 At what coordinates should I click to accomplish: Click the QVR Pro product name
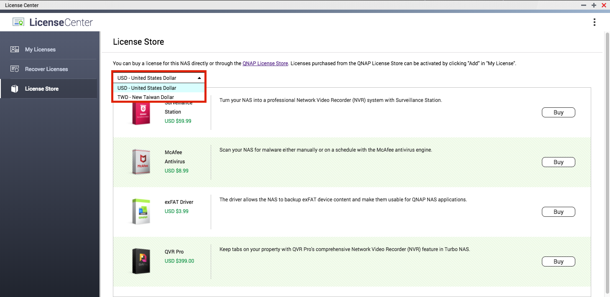tap(174, 252)
